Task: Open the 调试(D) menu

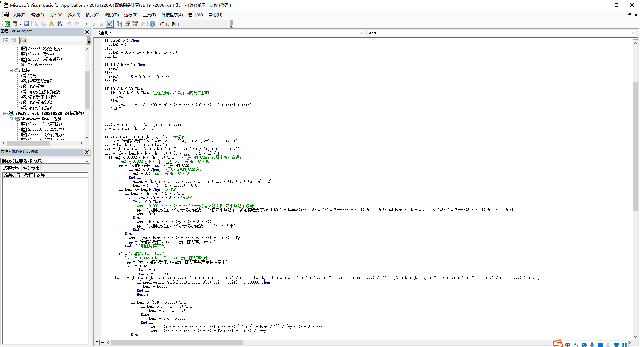Action: [x=112, y=15]
